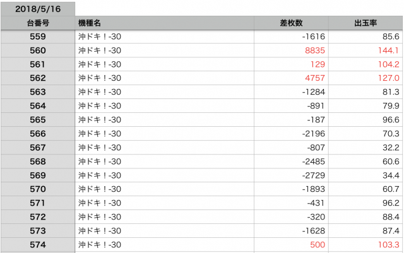Select machine name cell in row 565
Image resolution: width=404 pixels, height=253 pixels.
[x=164, y=120]
